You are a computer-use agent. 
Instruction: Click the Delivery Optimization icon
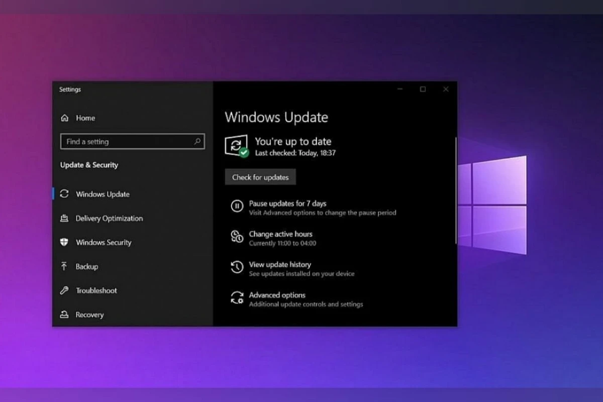click(64, 218)
